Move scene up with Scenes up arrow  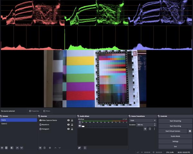tap(17, 148)
